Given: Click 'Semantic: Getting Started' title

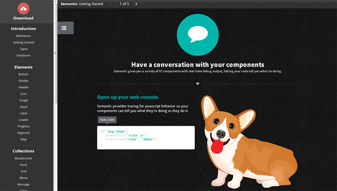Looking at the screenshot, I should (x=82, y=4).
